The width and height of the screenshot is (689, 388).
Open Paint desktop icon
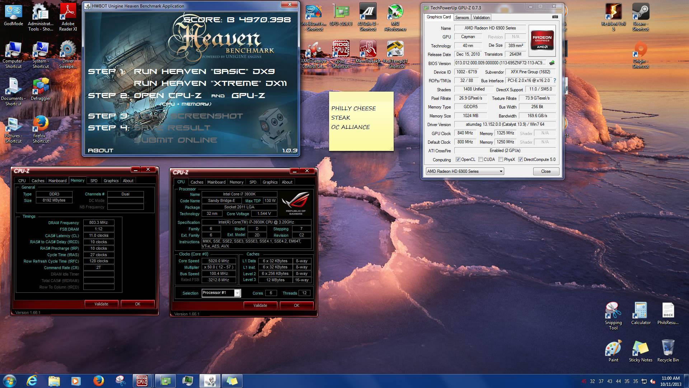613,351
